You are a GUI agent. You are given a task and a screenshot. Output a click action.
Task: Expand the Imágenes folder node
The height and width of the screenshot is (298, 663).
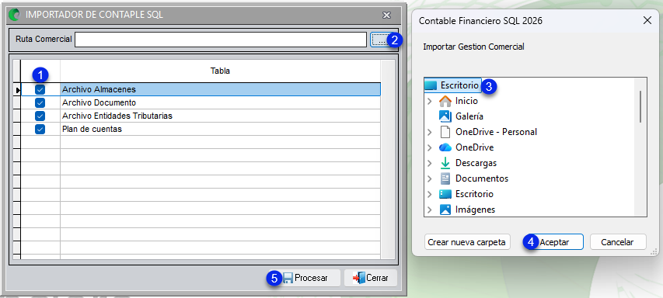[430, 210]
